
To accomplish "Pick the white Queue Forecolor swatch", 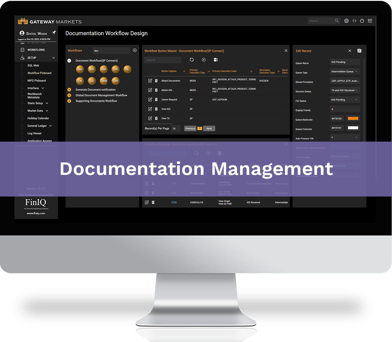I will pyautogui.click(x=353, y=128).
